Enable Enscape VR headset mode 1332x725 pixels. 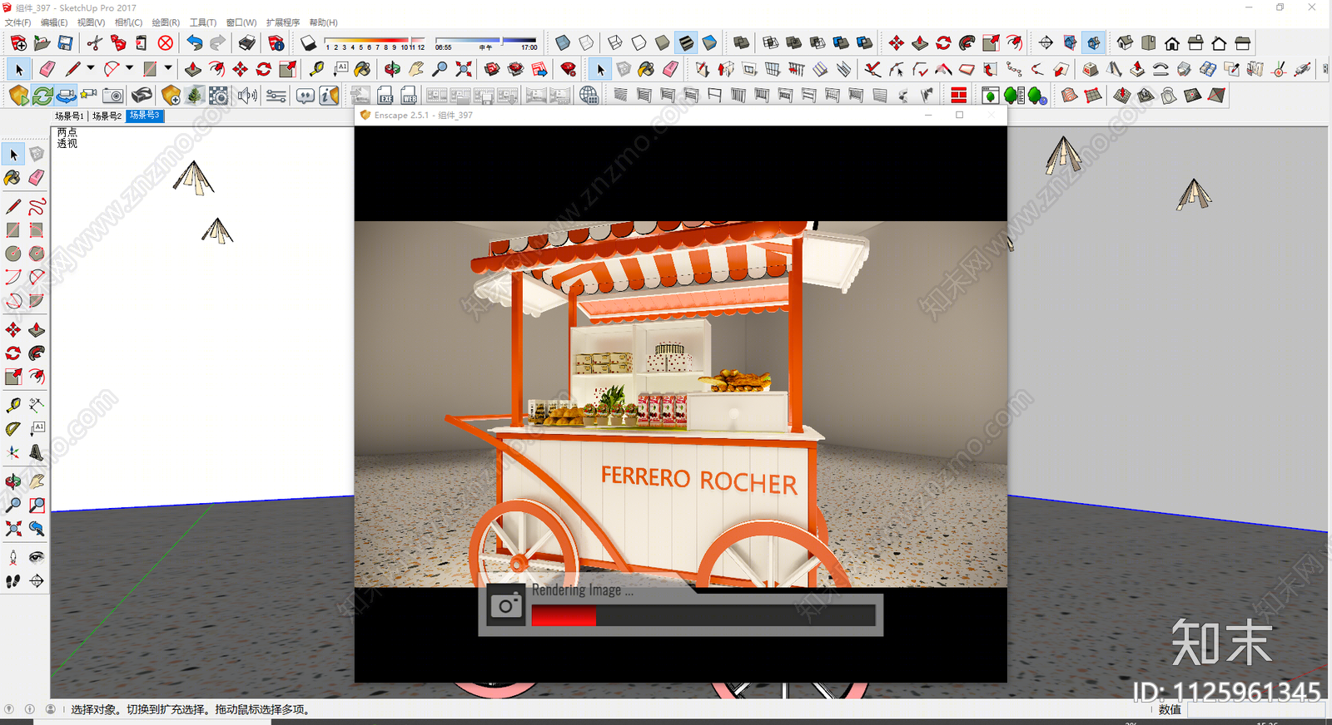142,96
